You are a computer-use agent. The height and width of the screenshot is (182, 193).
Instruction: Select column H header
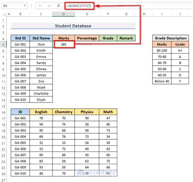[x=144, y=14]
